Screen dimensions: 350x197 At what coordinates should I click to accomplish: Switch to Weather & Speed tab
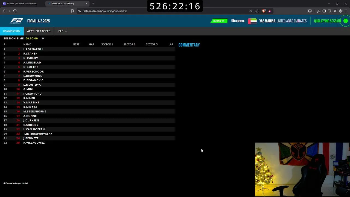(x=39, y=31)
